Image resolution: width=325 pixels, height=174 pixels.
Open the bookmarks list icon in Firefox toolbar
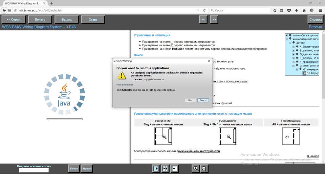pos(281,10)
